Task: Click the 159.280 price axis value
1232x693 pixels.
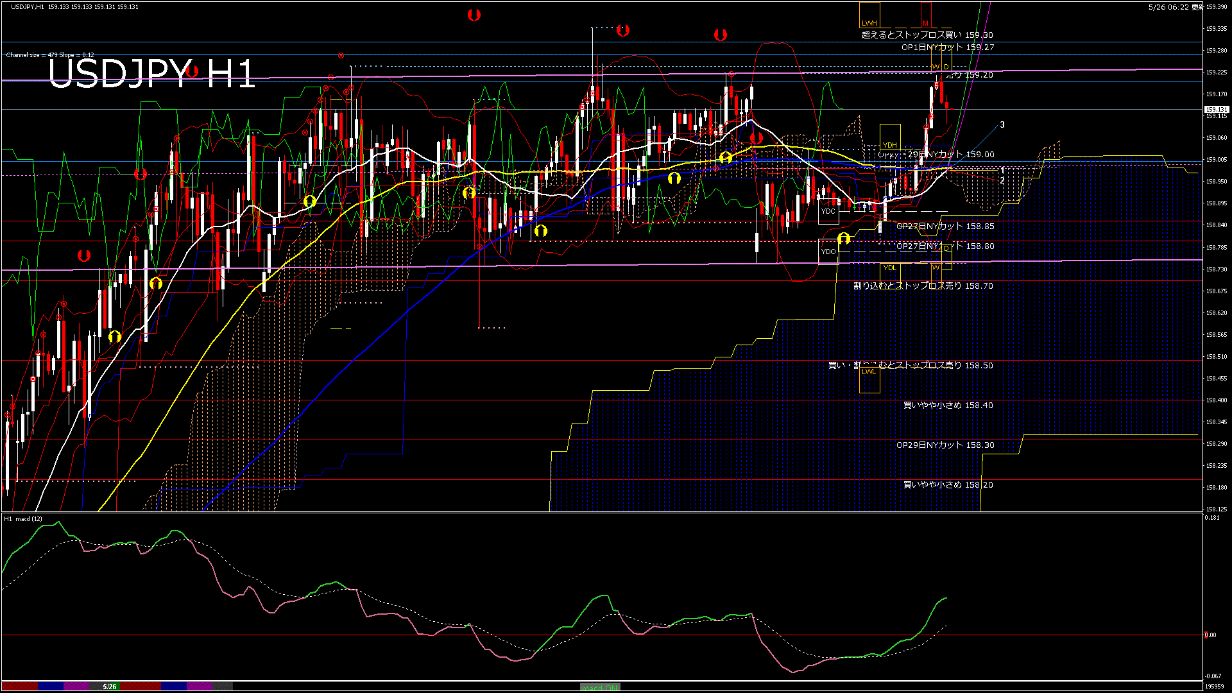Action: point(1217,51)
